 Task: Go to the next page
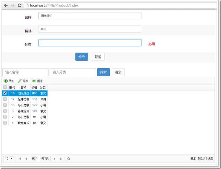coord(54,159)
